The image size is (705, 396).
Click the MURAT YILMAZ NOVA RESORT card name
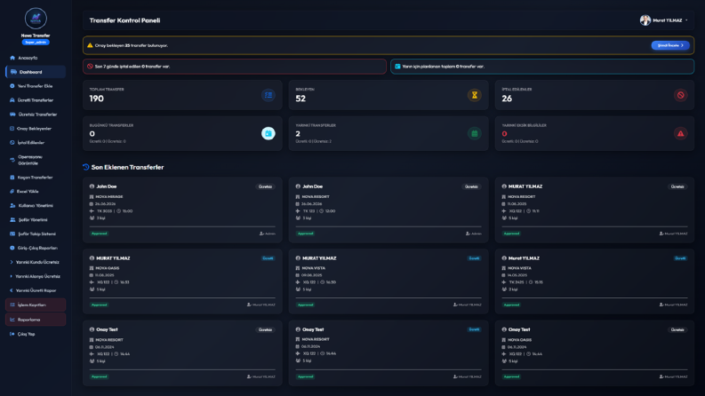point(525,186)
